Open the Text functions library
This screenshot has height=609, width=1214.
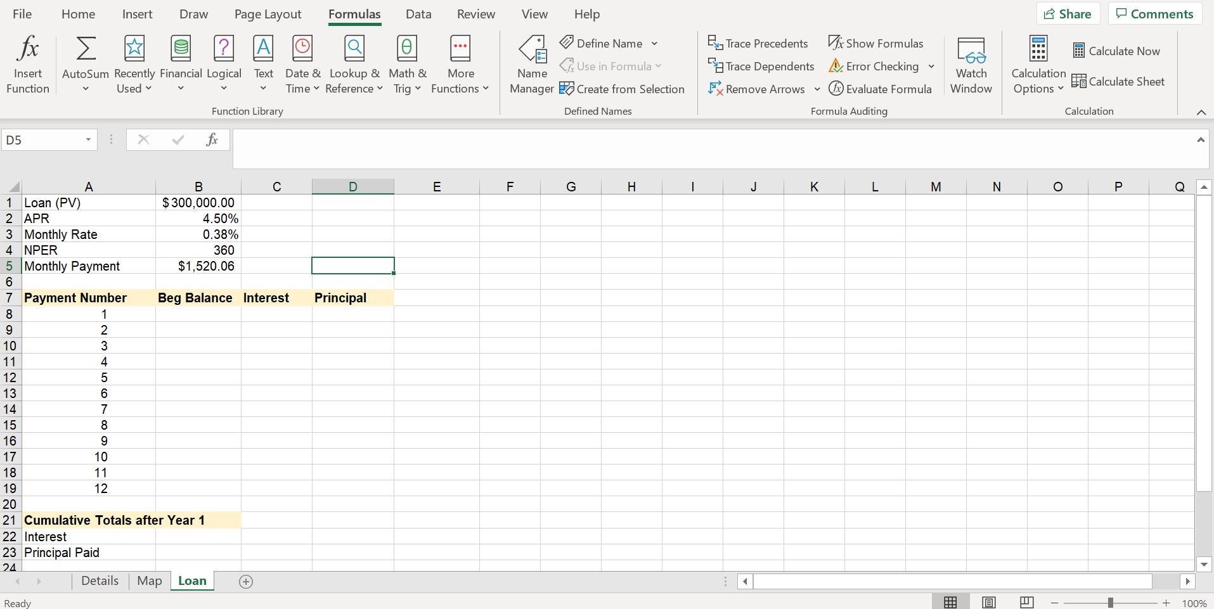click(263, 65)
